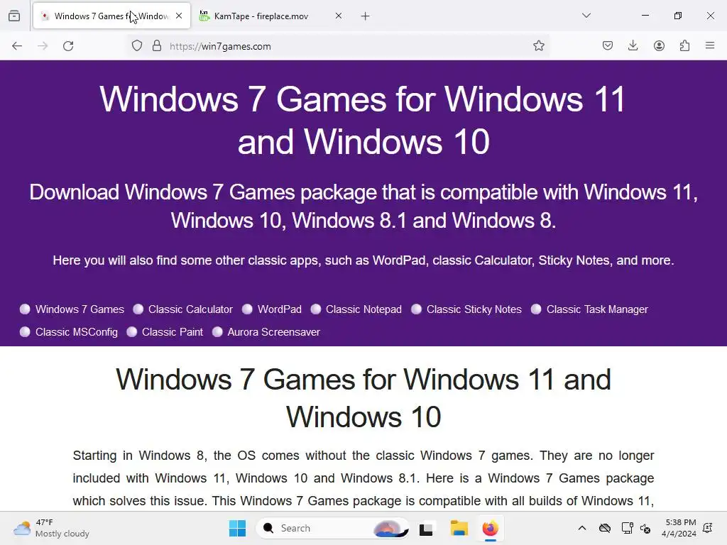Reload the current page
Screen dimensions: 727x545
point(68,46)
